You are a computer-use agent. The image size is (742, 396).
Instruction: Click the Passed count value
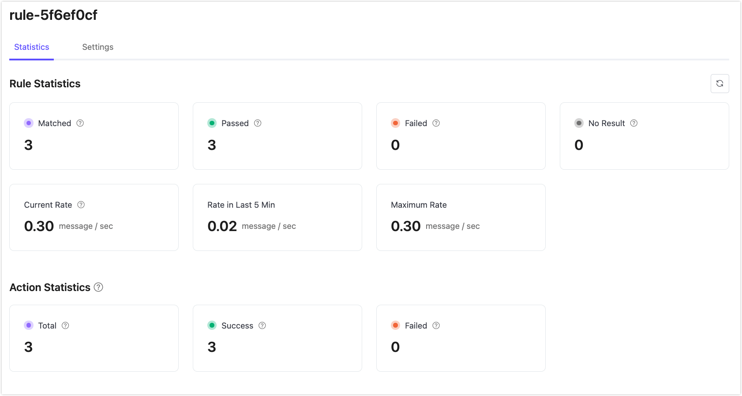(x=212, y=145)
